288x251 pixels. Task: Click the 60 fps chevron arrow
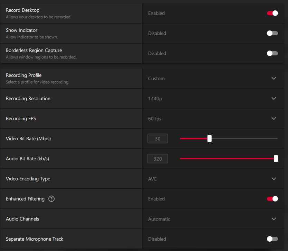274,119
